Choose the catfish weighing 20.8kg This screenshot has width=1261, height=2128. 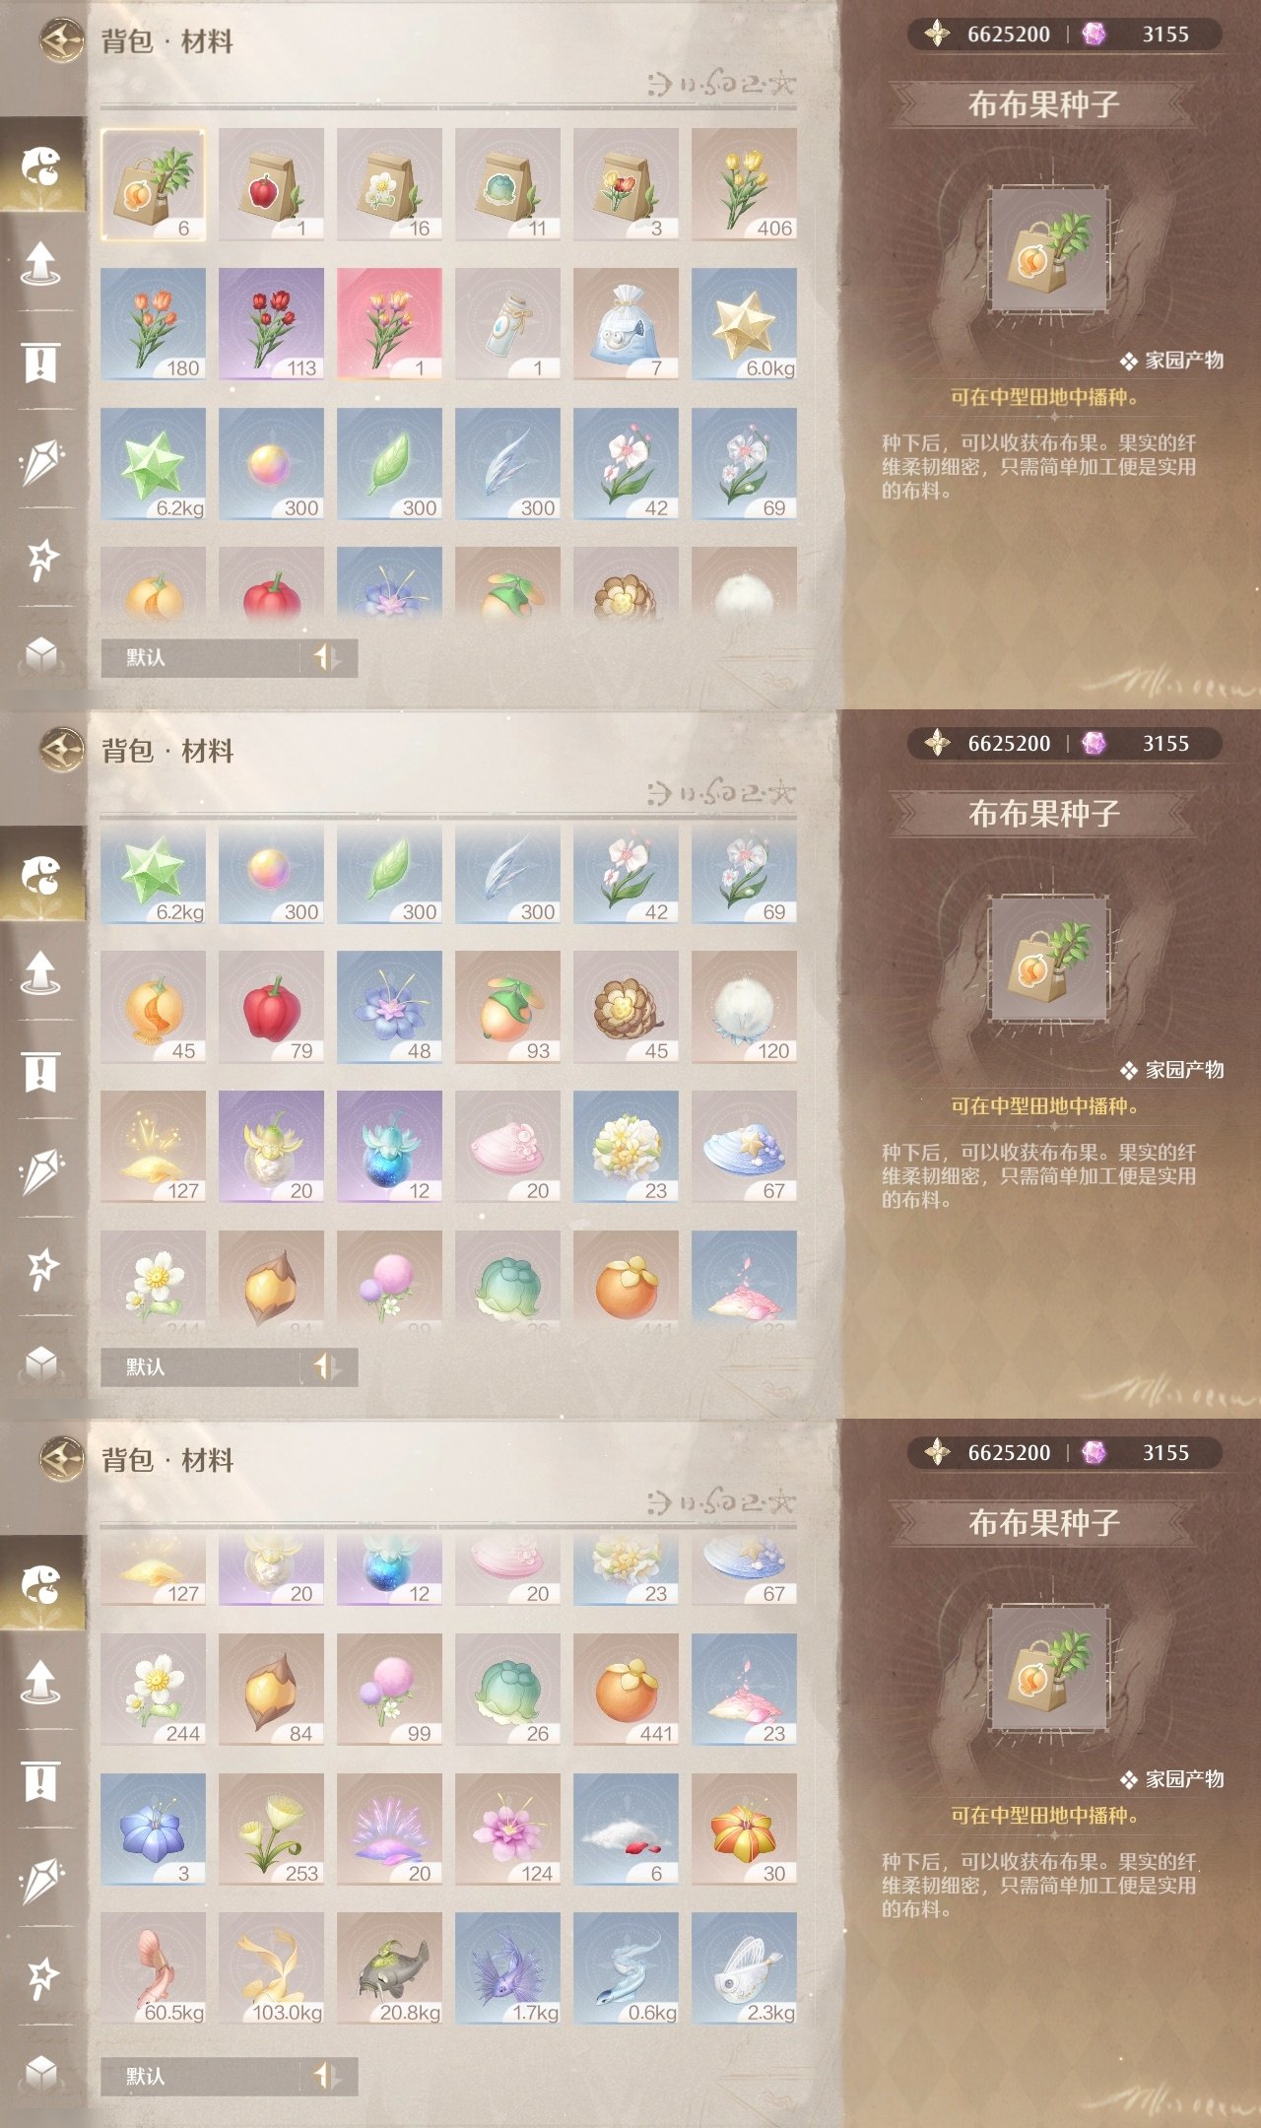[389, 1968]
